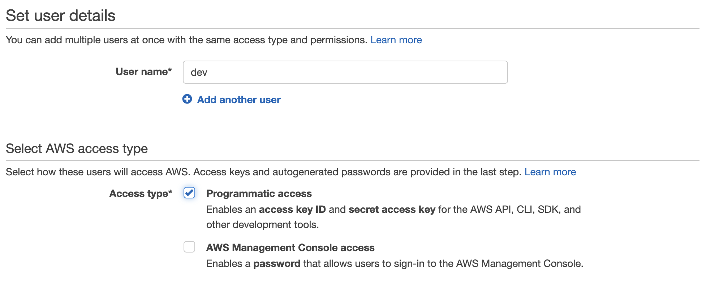Click the User name* field label
The height and width of the screenshot is (285, 706).
click(x=143, y=72)
